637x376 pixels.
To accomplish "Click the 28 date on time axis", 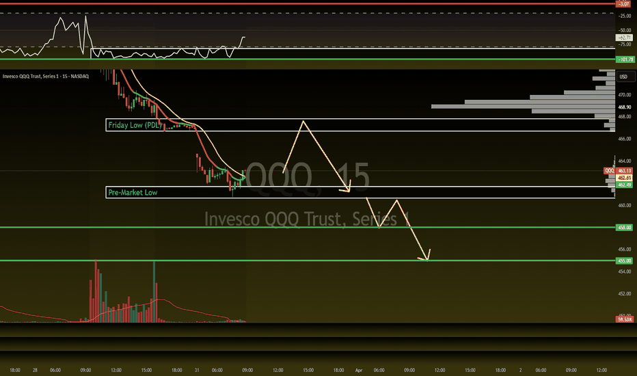I will (x=35, y=371).
